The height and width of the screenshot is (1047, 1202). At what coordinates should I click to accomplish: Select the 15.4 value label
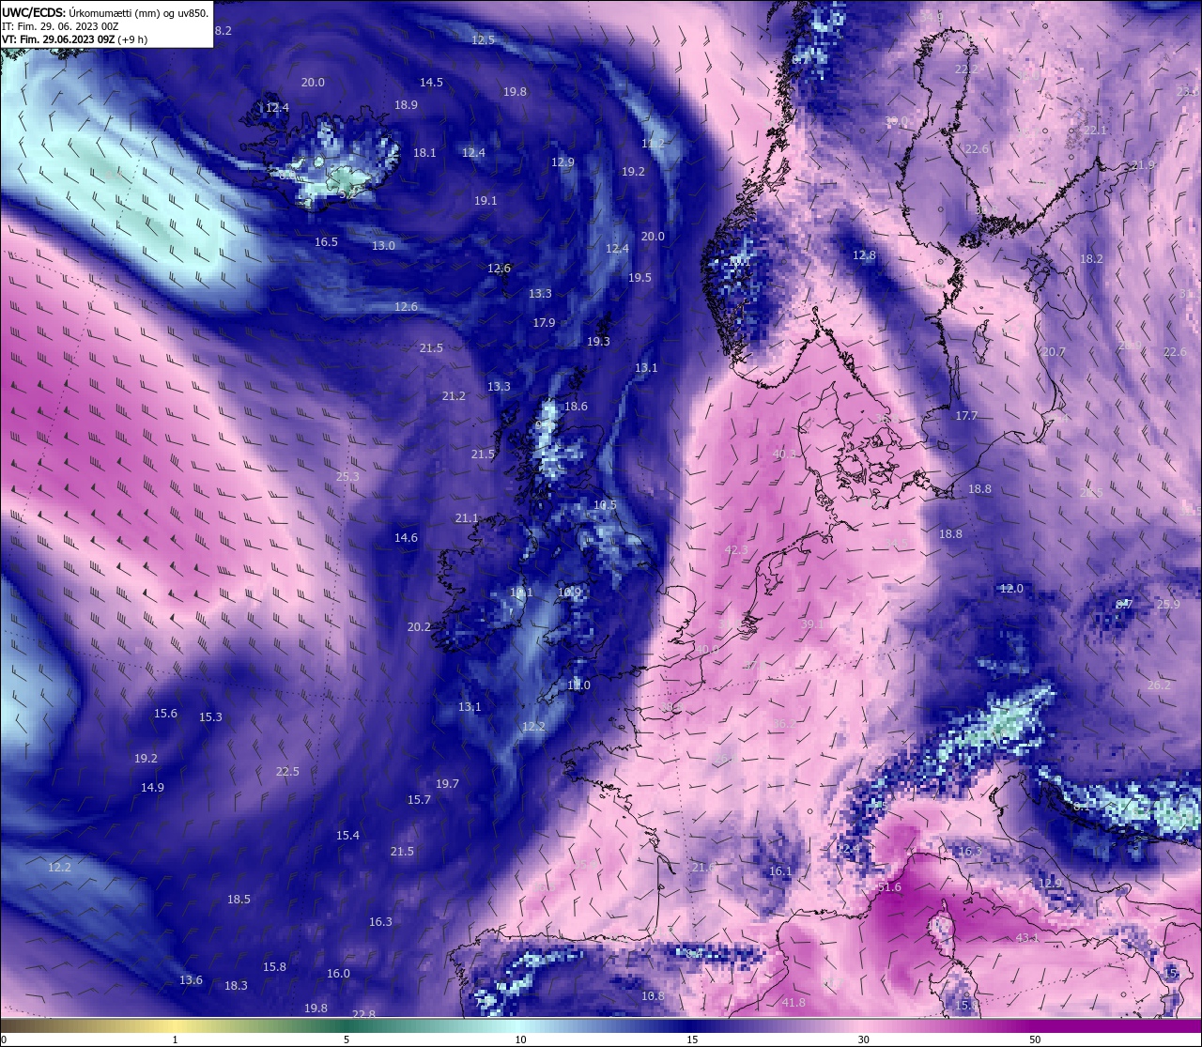(x=347, y=836)
